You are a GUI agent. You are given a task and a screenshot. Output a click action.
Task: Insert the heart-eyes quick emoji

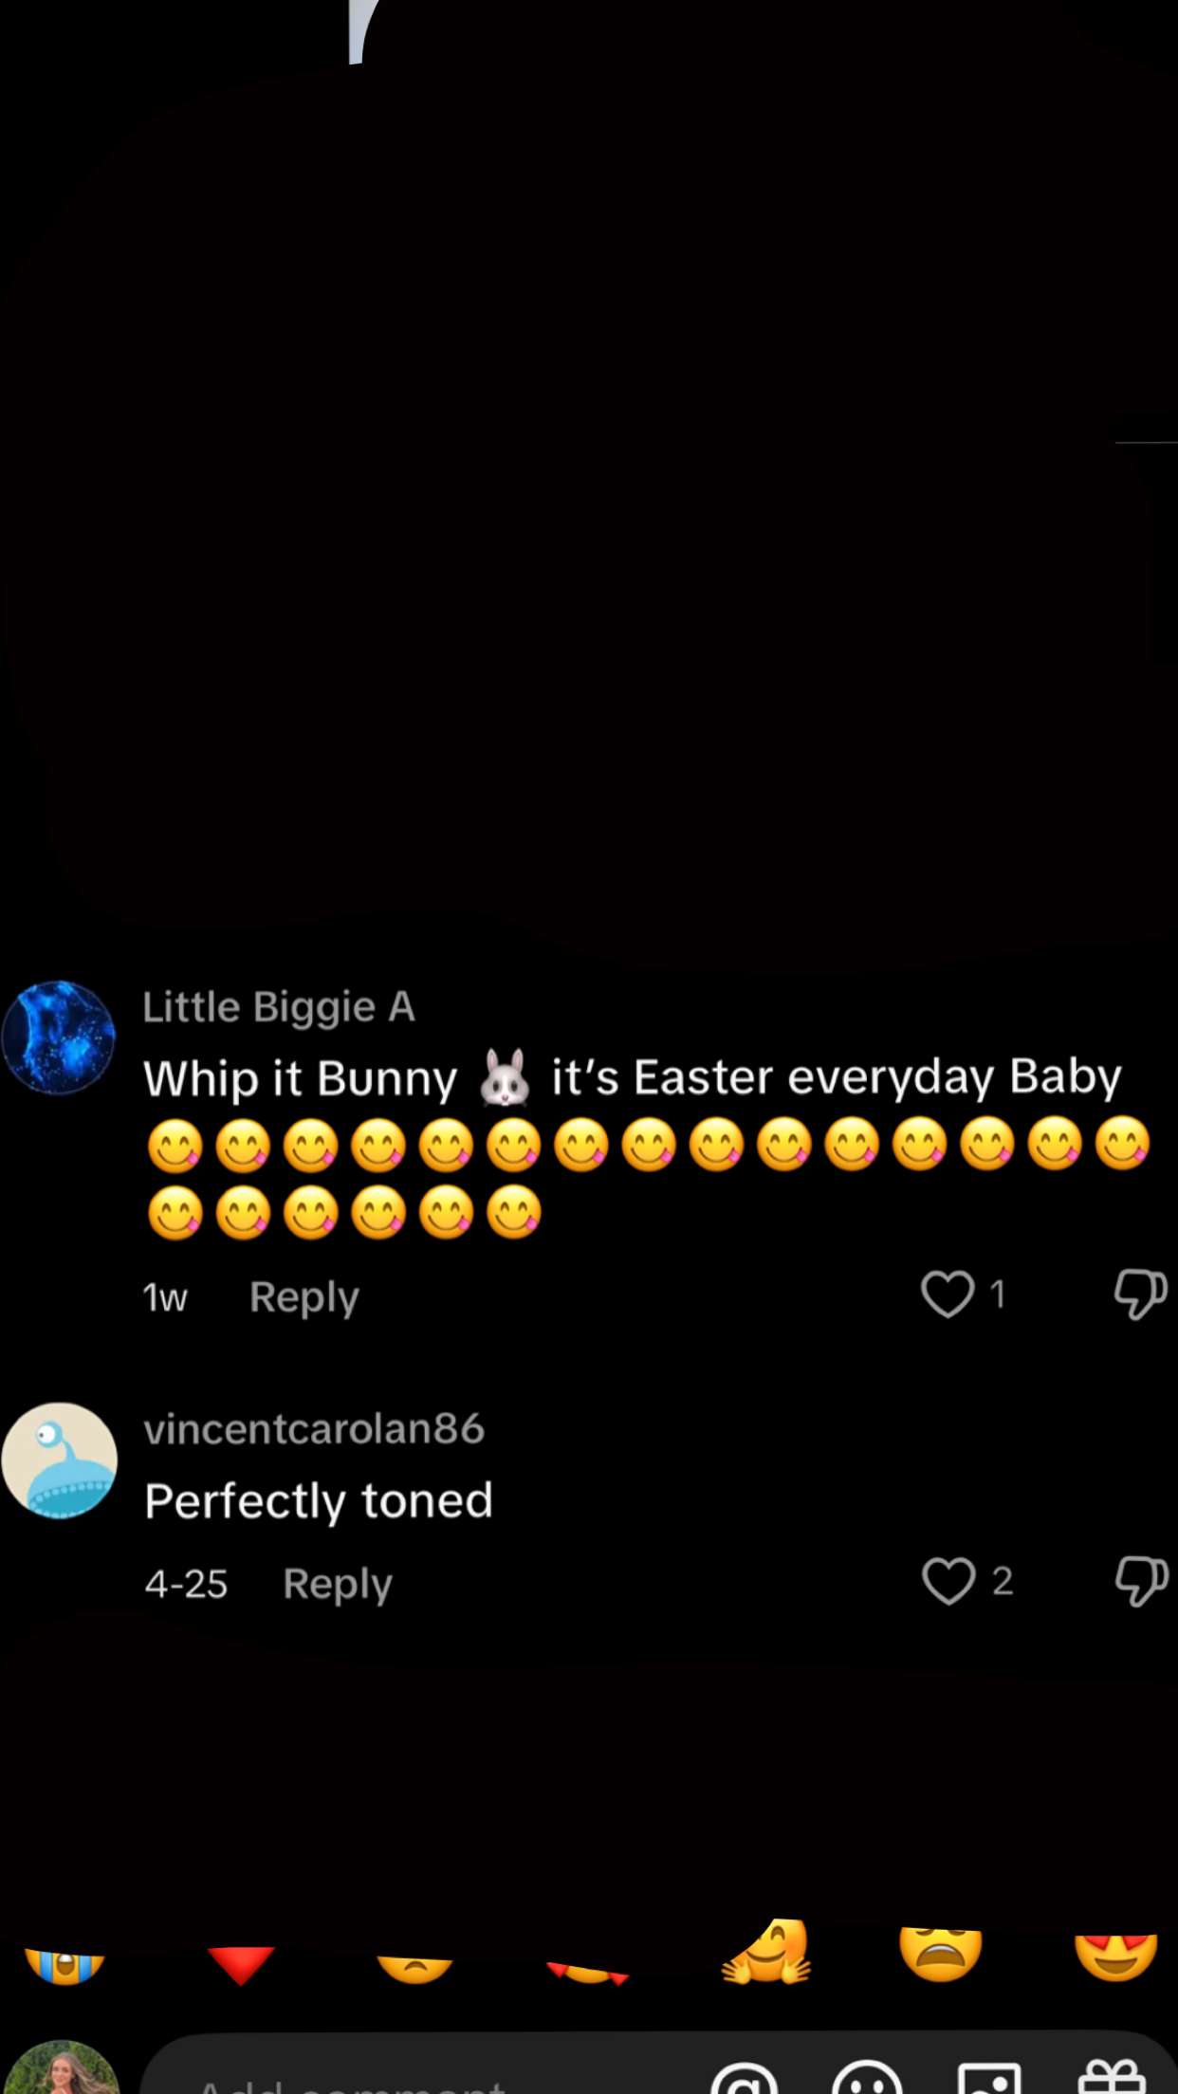[x=1115, y=1956]
